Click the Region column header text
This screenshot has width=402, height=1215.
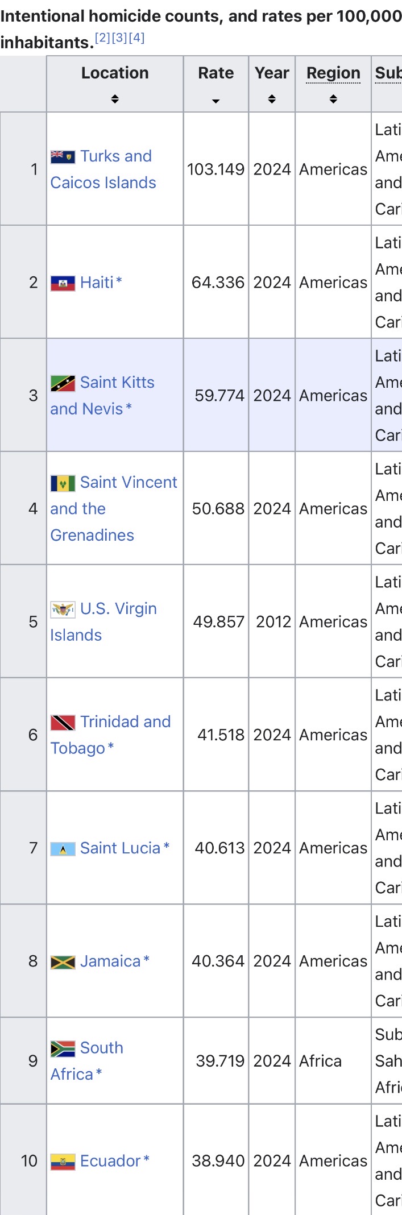[333, 73]
